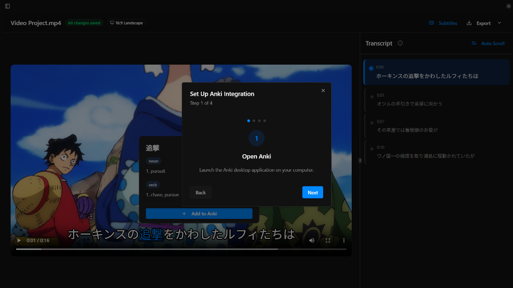513x288 pixels.
Task: Toggle Auto Scroll for transcript
Action: click(488, 44)
